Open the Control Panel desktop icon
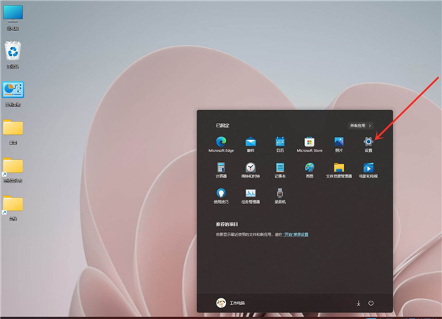Viewport: 442px width, 319px height. tap(13, 94)
